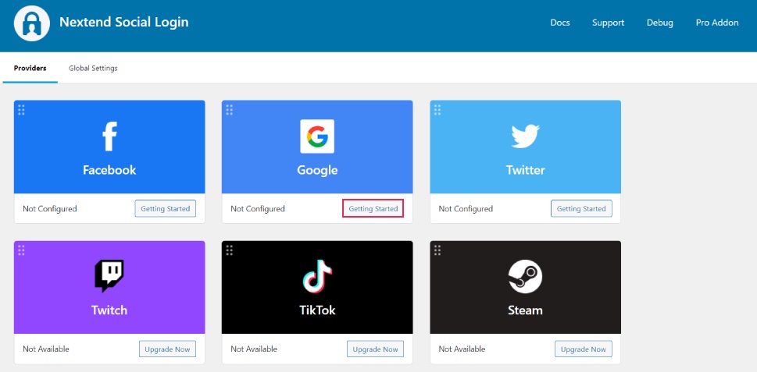
Task: Switch to the Providers tab
Action: point(30,68)
